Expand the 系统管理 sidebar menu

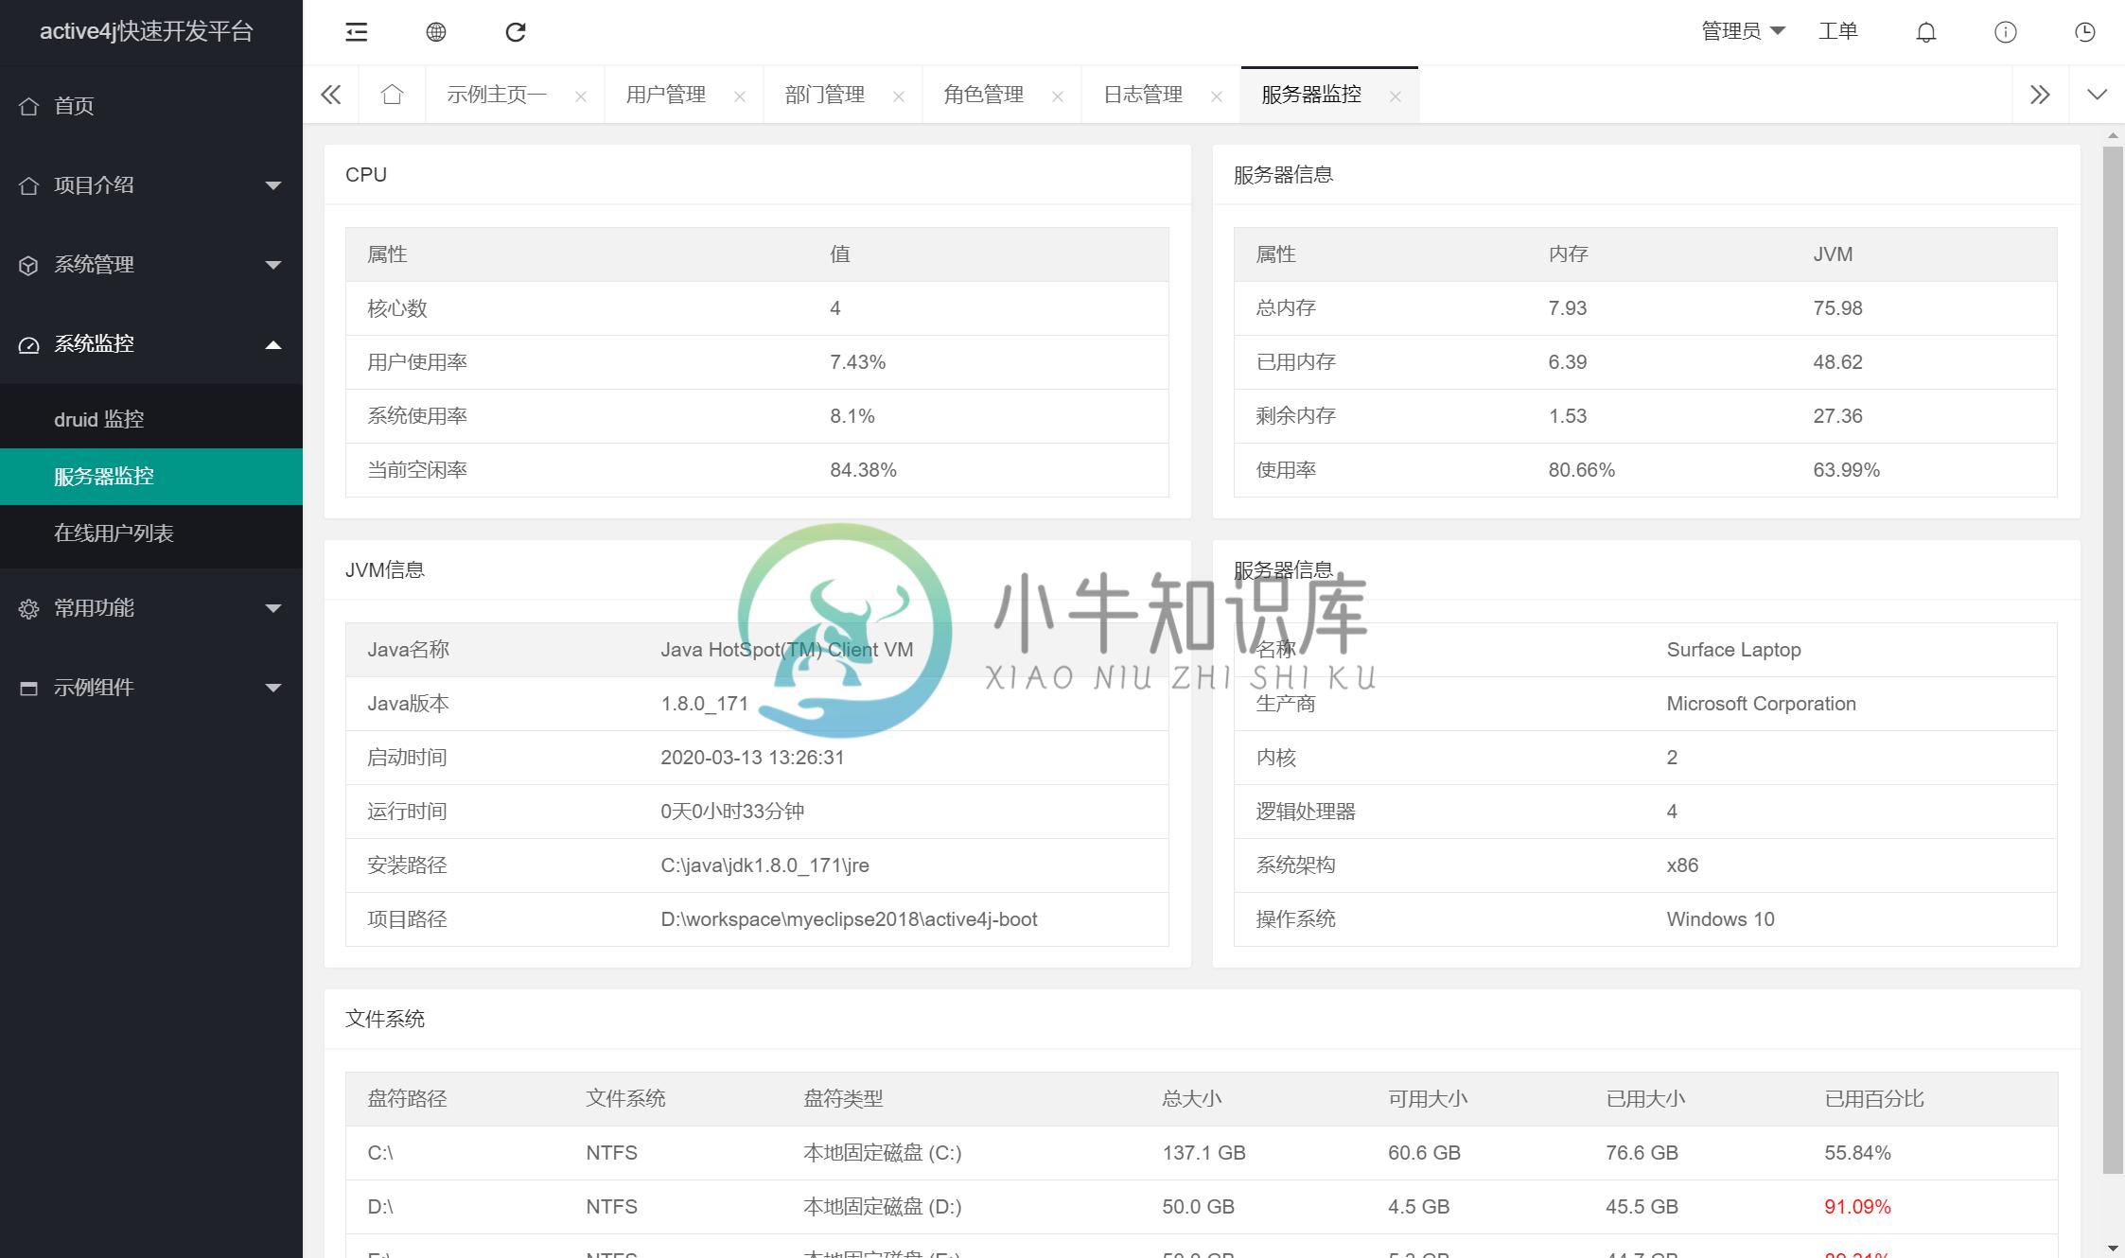151,265
